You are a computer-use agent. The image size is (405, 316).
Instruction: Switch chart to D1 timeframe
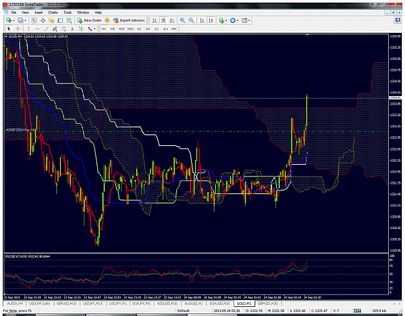point(157,29)
